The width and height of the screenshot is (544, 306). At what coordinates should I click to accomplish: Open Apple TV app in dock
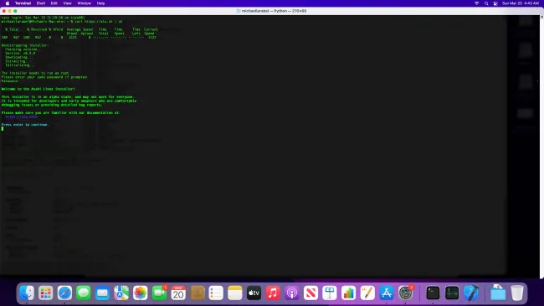point(254,293)
